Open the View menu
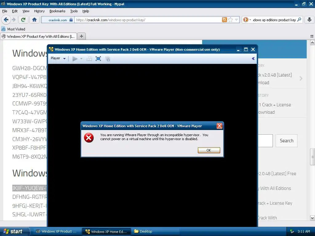The height and width of the screenshot is (236, 315). [x=26, y=11]
